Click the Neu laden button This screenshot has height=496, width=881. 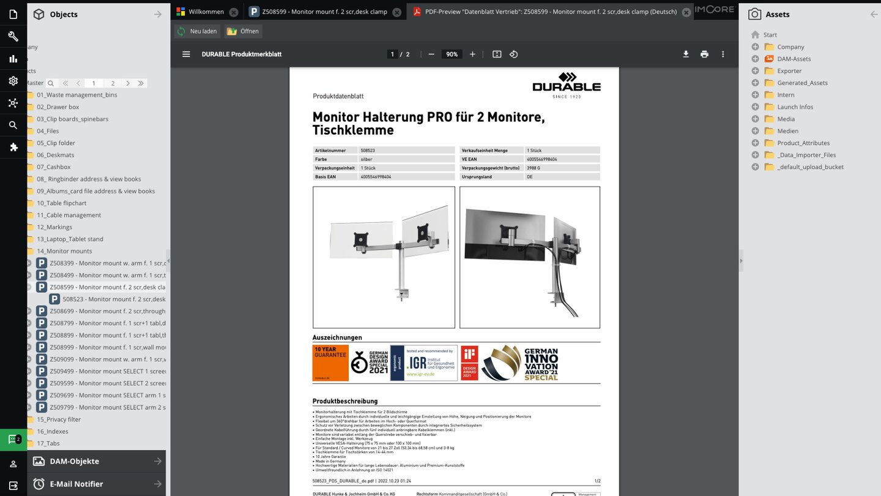(x=196, y=31)
